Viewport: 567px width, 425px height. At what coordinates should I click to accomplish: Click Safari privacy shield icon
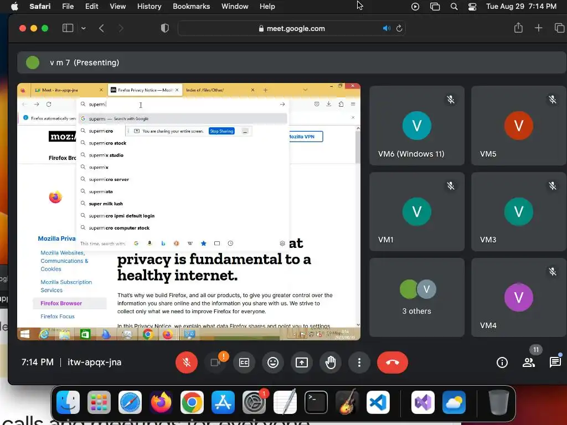(x=165, y=28)
